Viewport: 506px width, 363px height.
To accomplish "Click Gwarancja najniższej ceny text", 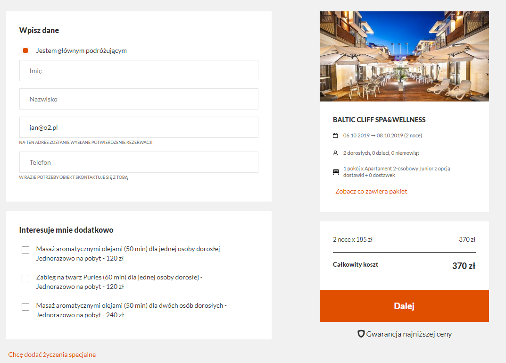I will pyautogui.click(x=409, y=334).
